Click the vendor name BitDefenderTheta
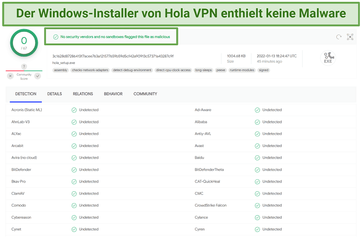The image size is (362, 238). click(209, 169)
